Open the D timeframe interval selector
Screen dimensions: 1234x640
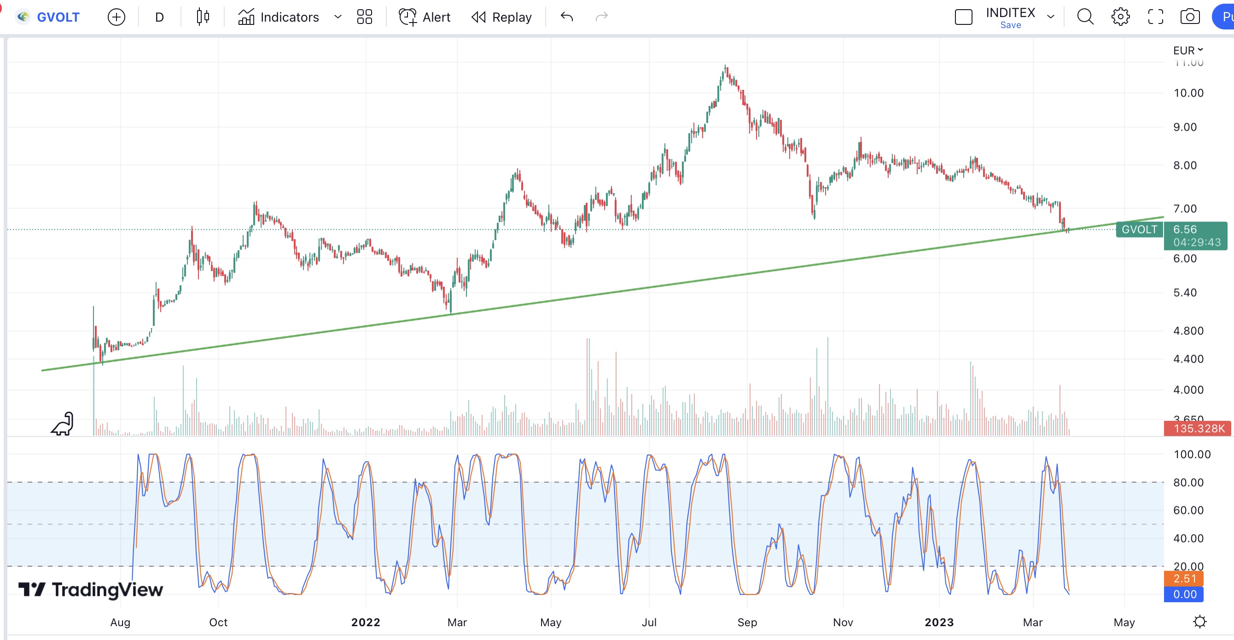click(x=159, y=17)
